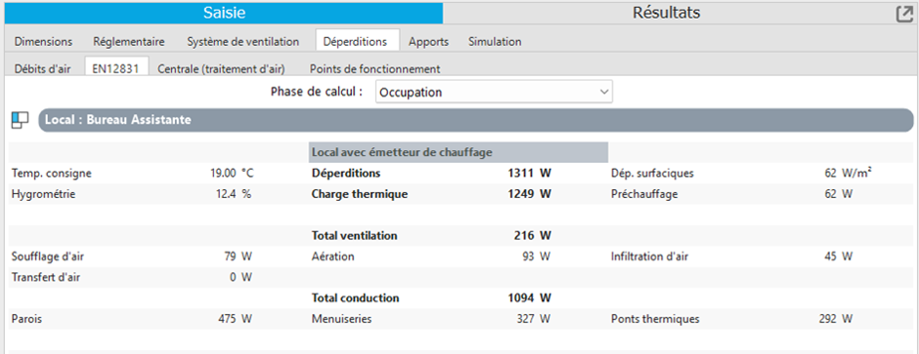919x354 pixels.
Task: Open the Phase de calcul dropdown
Action: coord(494,93)
